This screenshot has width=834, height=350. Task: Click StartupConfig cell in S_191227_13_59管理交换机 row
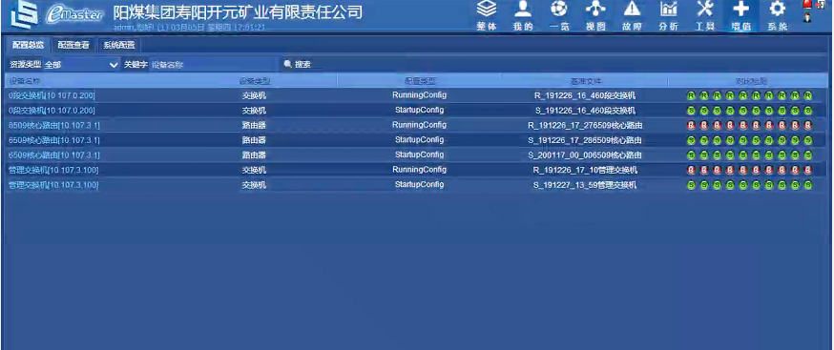point(419,185)
